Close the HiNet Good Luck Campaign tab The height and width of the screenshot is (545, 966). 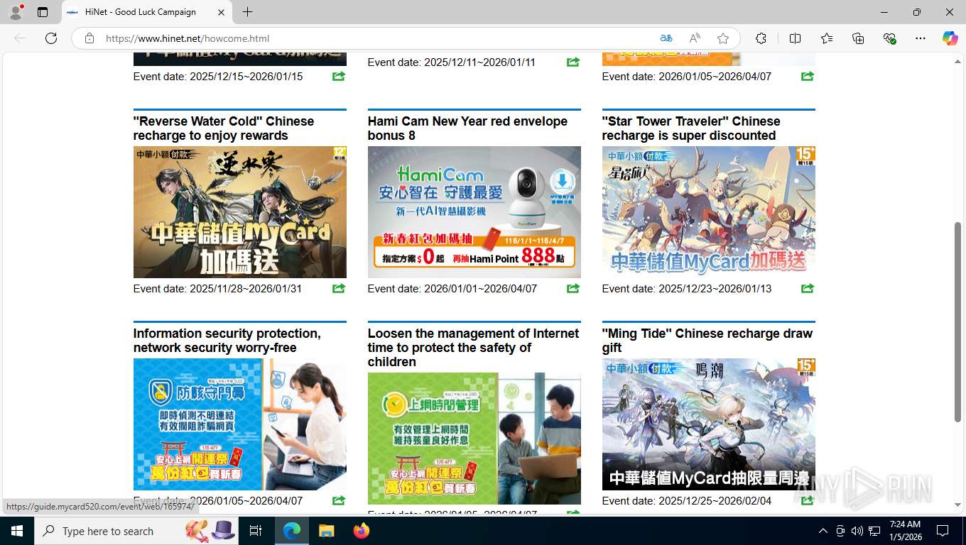click(x=221, y=12)
